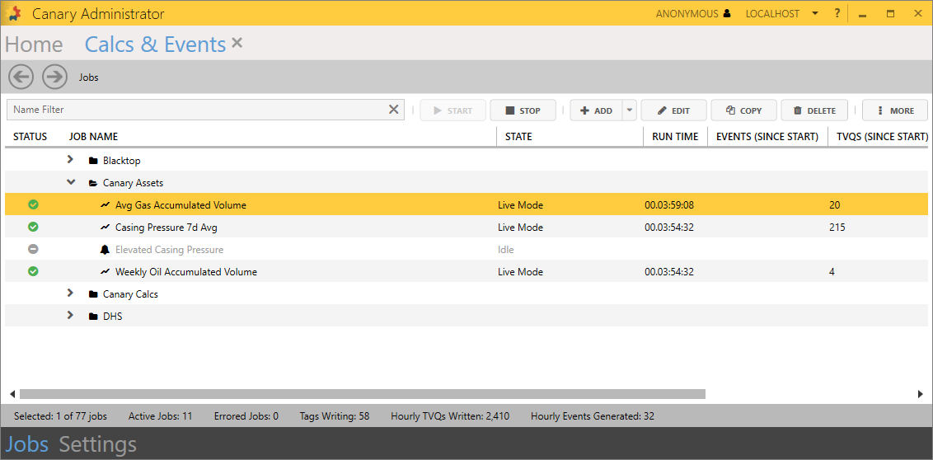Clear the Name Filter with X
This screenshot has height=460, width=933.
(393, 110)
